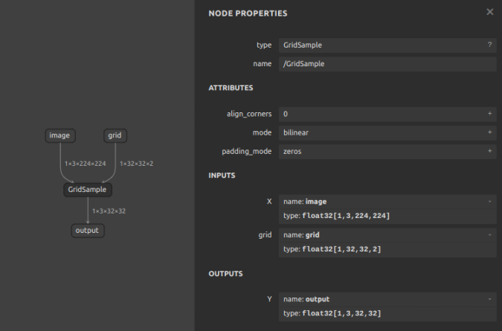Click the 1×32×32×2 edge label
502x331 pixels.
136,164
